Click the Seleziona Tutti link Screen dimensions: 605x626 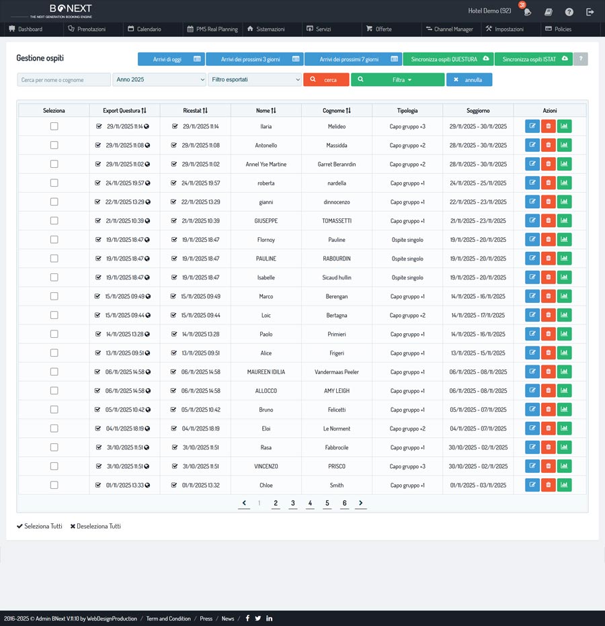[39, 527]
